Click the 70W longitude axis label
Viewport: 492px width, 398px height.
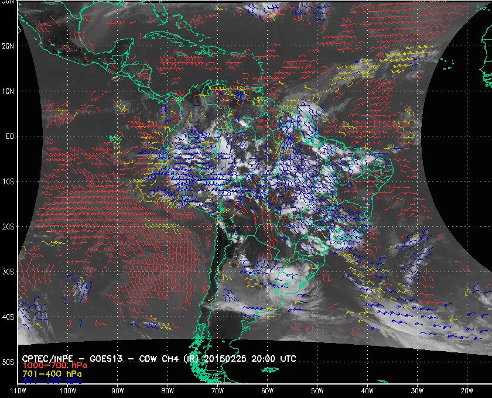pyautogui.click(x=217, y=390)
